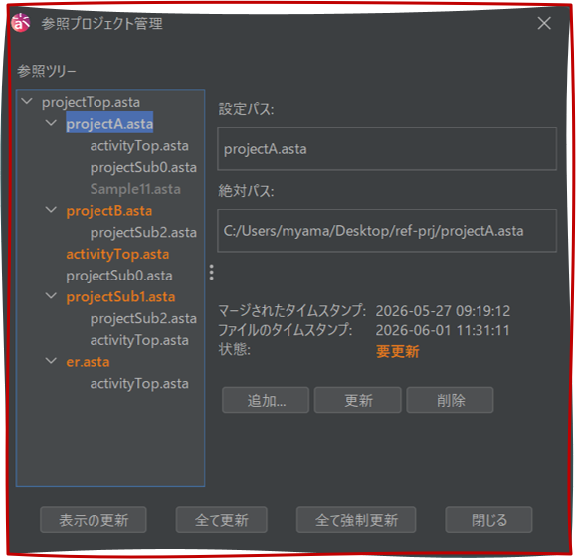The width and height of the screenshot is (576, 559).
Task: Click the 表示の更新 refresh display button
Action: (x=94, y=520)
